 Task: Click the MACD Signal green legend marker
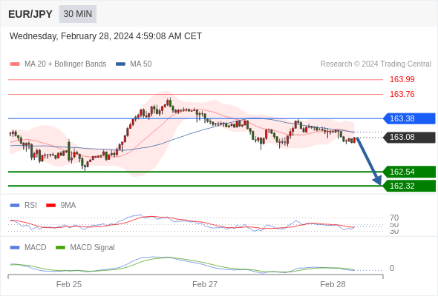60,248
